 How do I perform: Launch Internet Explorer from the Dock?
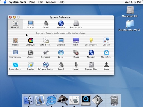pos(51,100)
